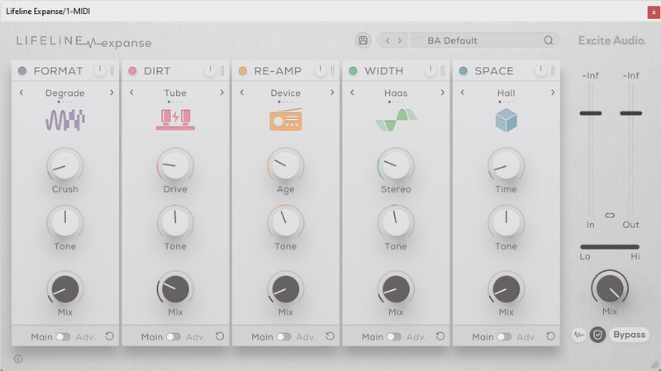Image resolution: width=661 pixels, height=371 pixels.
Task: Grab the RE-AMP module drag handle
Action: click(x=333, y=71)
